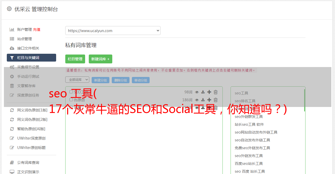Click the 98词 count text

click(188, 92)
